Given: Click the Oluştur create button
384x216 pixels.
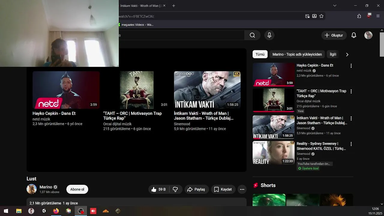Looking at the screenshot, I should (334, 35).
